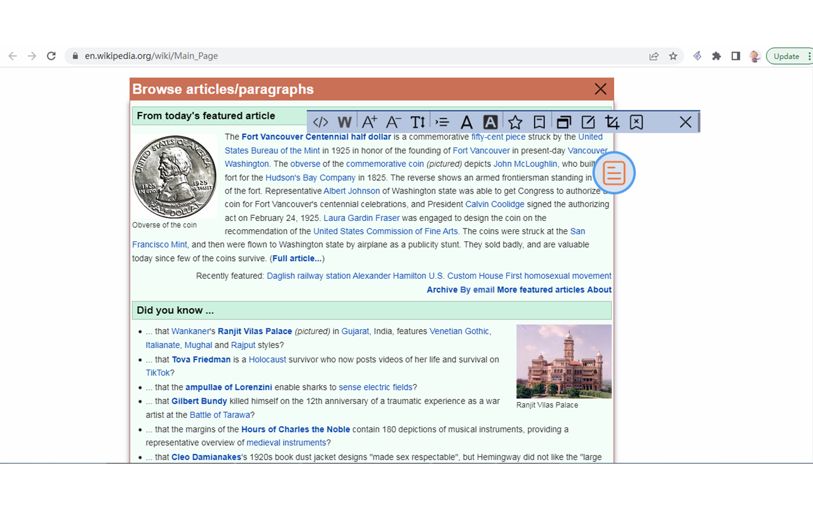813x508 pixels.
Task: Click the Ranjit Vilas Palace thumbnail image
Action: click(x=563, y=361)
